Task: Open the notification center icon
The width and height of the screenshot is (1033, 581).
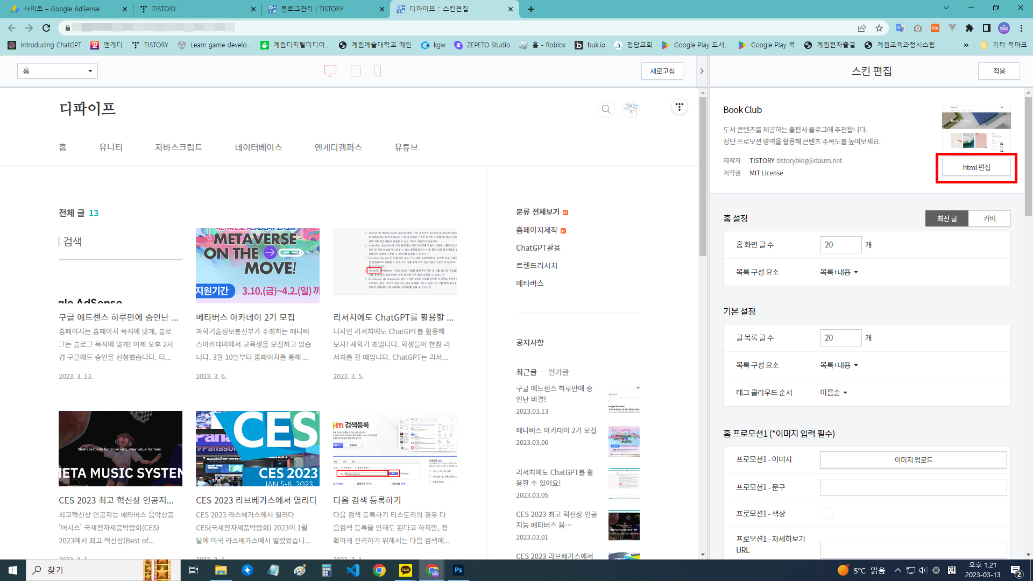Action: pyautogui.click(x=1016, y=570)
